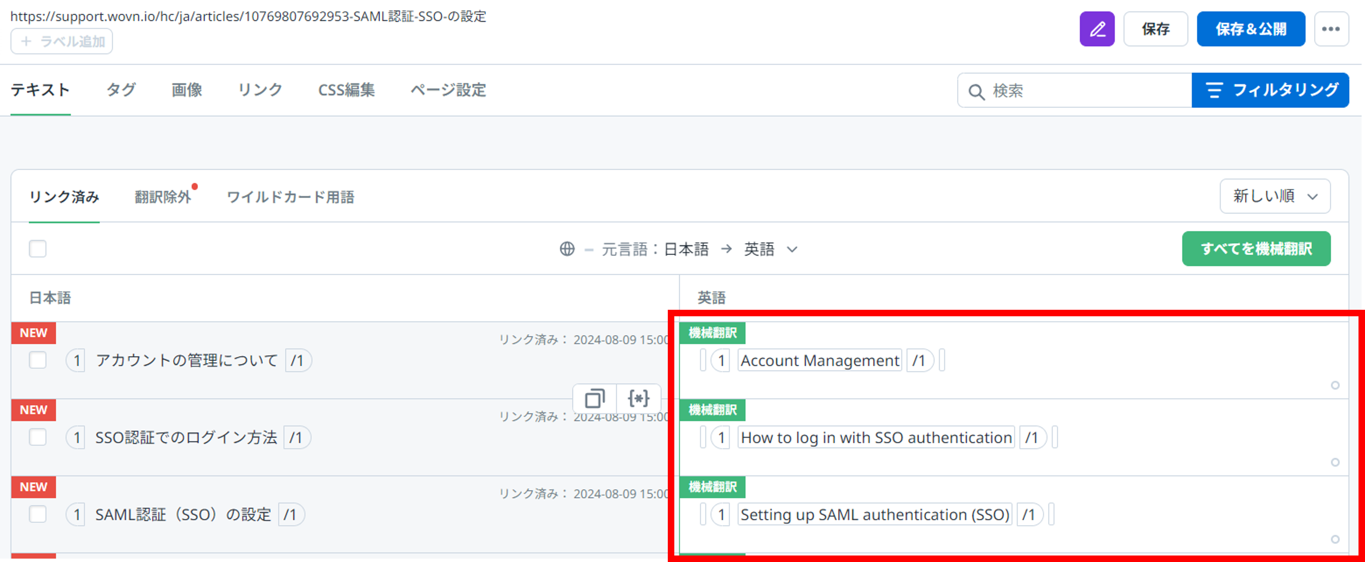Switch to the テキスト tab
This screenshot has width=1365, height=562.
point(40,90)
